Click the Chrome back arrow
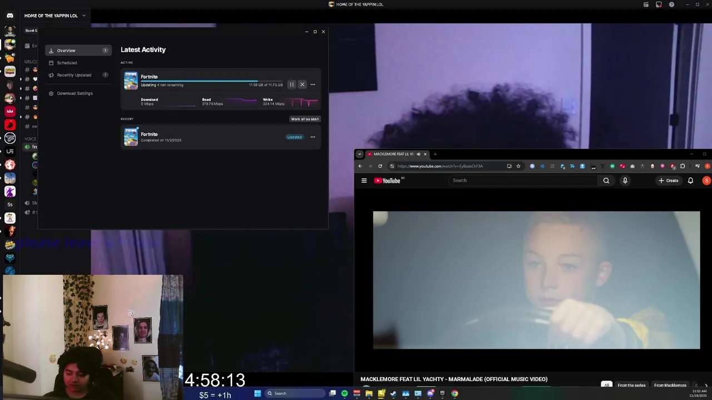This screenshot has height=400, width=712. [360, 166]
